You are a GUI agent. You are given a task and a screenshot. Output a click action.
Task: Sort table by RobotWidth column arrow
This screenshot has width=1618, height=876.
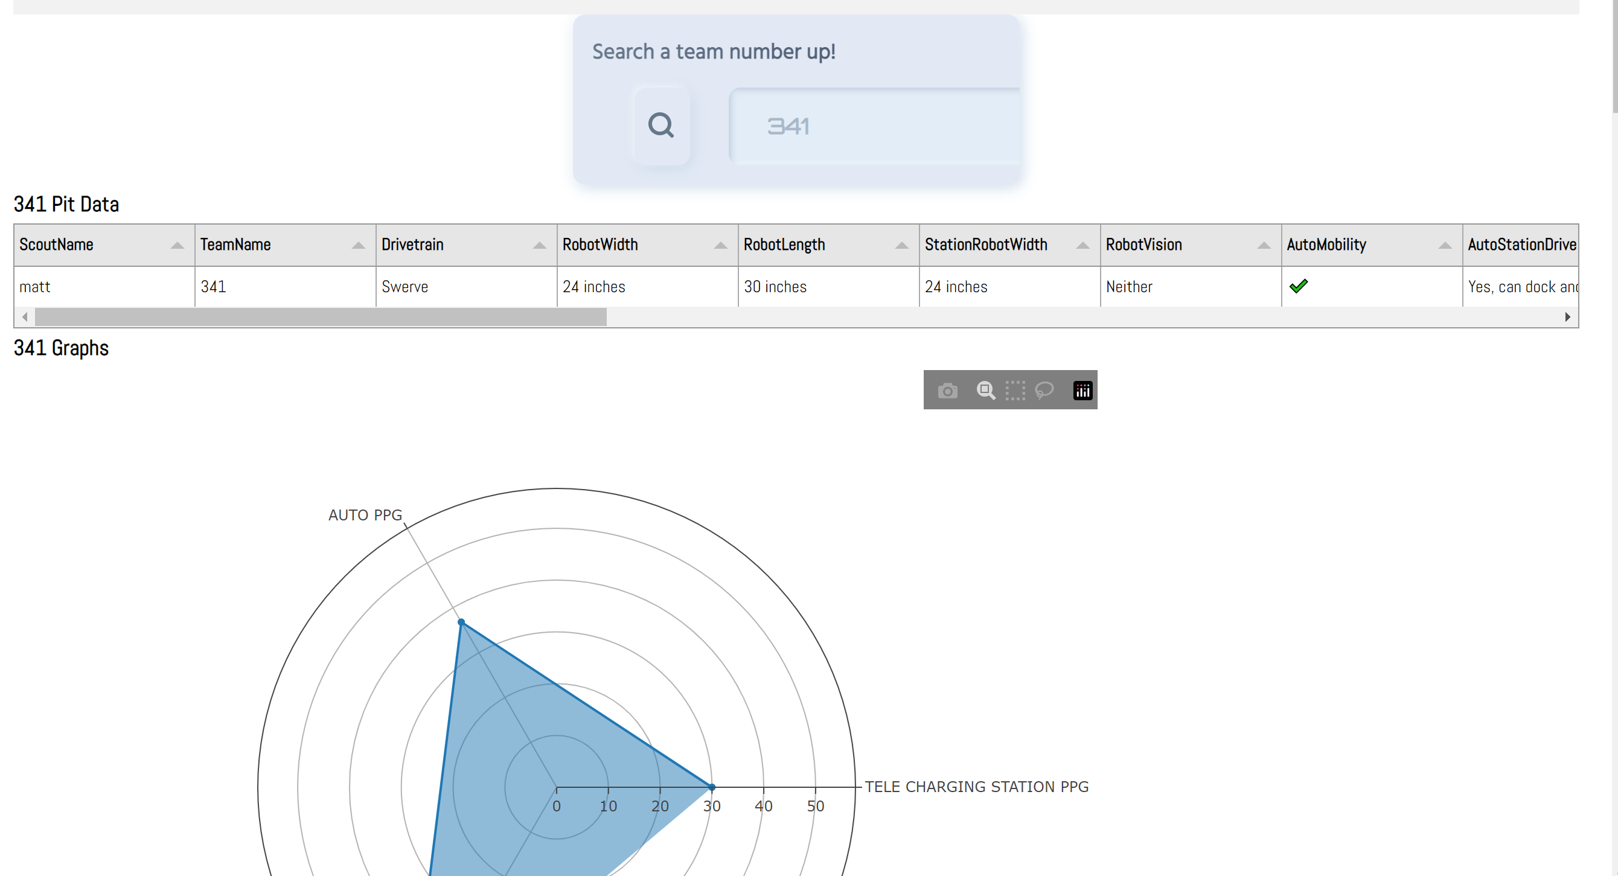tap(720, 245)
